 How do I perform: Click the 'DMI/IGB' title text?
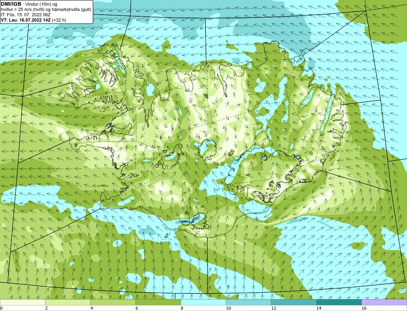pos(11,4)
